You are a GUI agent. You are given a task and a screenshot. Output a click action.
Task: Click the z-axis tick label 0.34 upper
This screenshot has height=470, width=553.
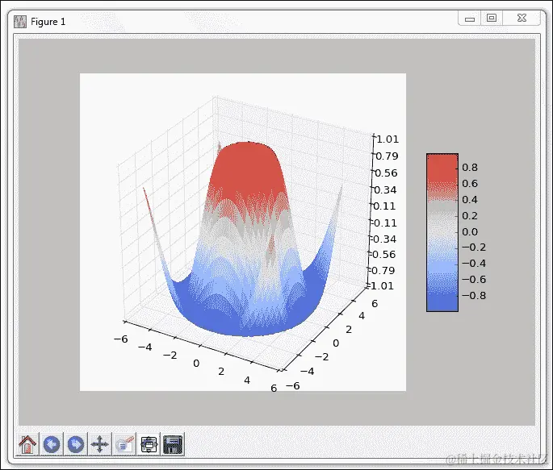[385, 189]
